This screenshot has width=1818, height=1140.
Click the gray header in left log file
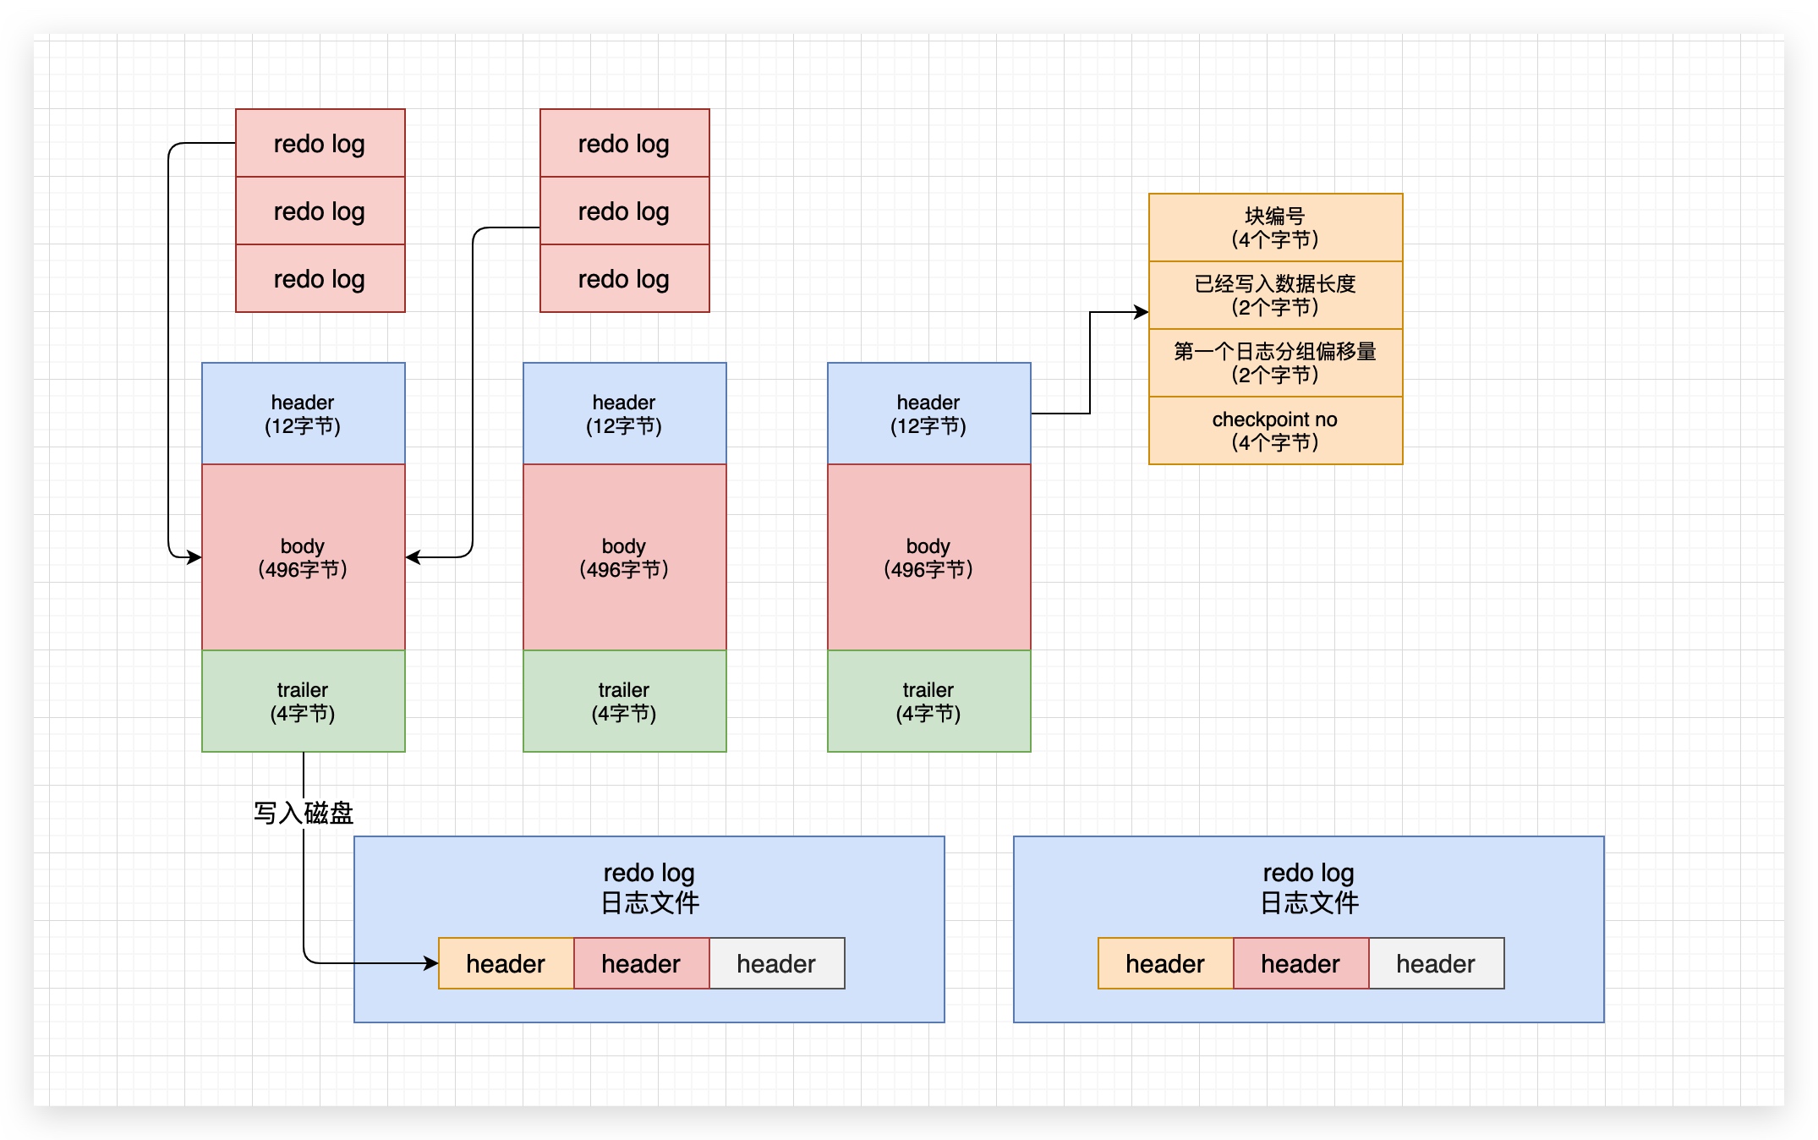point(776,963)
